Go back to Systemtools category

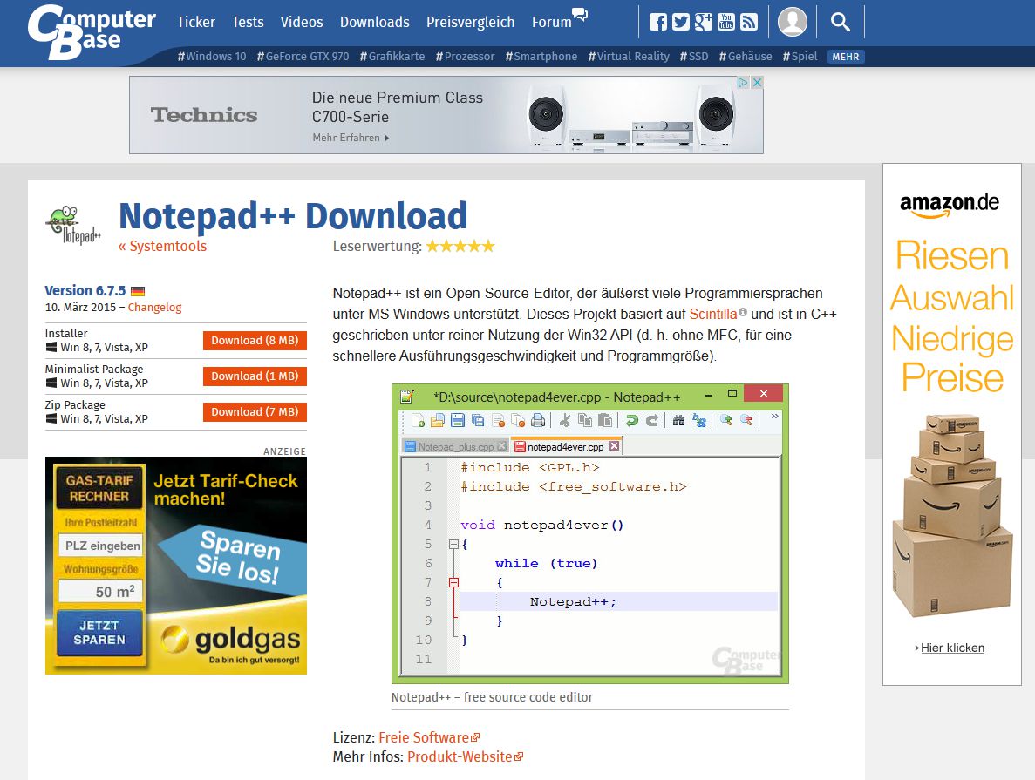(x=162, y=246)
